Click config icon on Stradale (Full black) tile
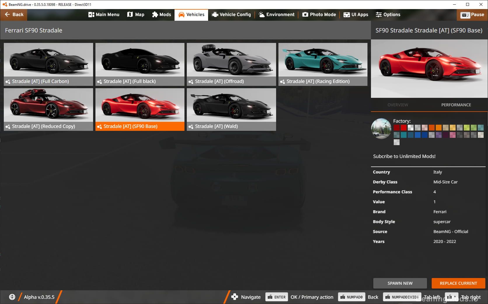 pyautogui.click(x=100, y=82)
